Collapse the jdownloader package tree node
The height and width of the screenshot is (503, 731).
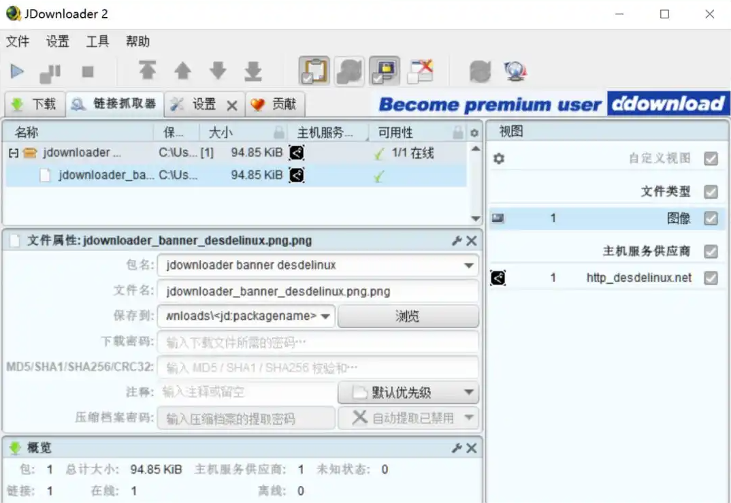click(x=14, y=153)
